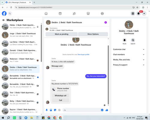Open the Facebook logo home link
Screen dimensions: 150x120
(4, 13)
